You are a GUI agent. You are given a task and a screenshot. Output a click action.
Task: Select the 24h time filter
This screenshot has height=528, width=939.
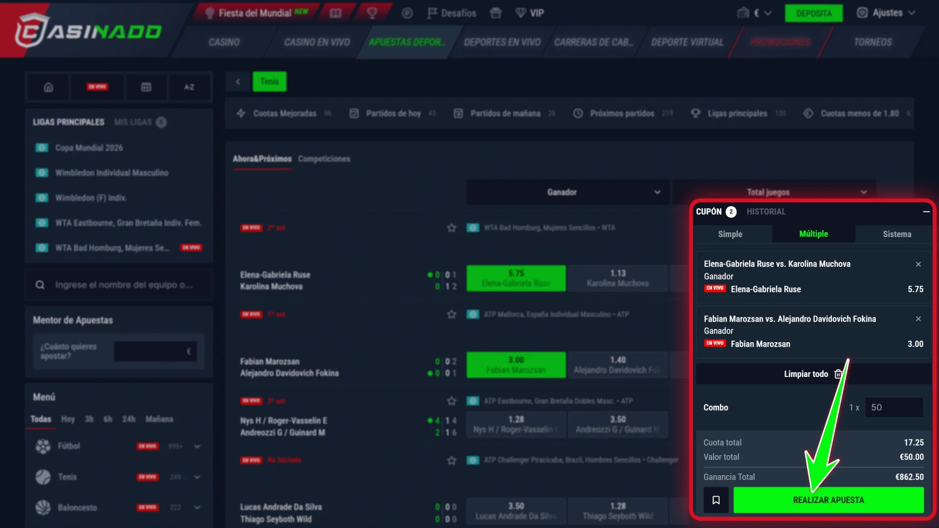[x=129, y=419]
